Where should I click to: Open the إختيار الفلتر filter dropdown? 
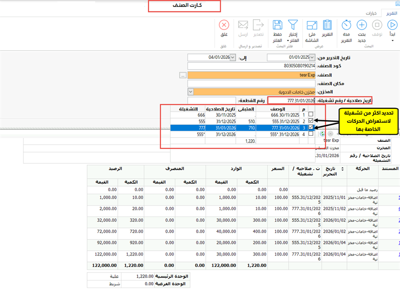pyautogui.click(x=294, y=29)
